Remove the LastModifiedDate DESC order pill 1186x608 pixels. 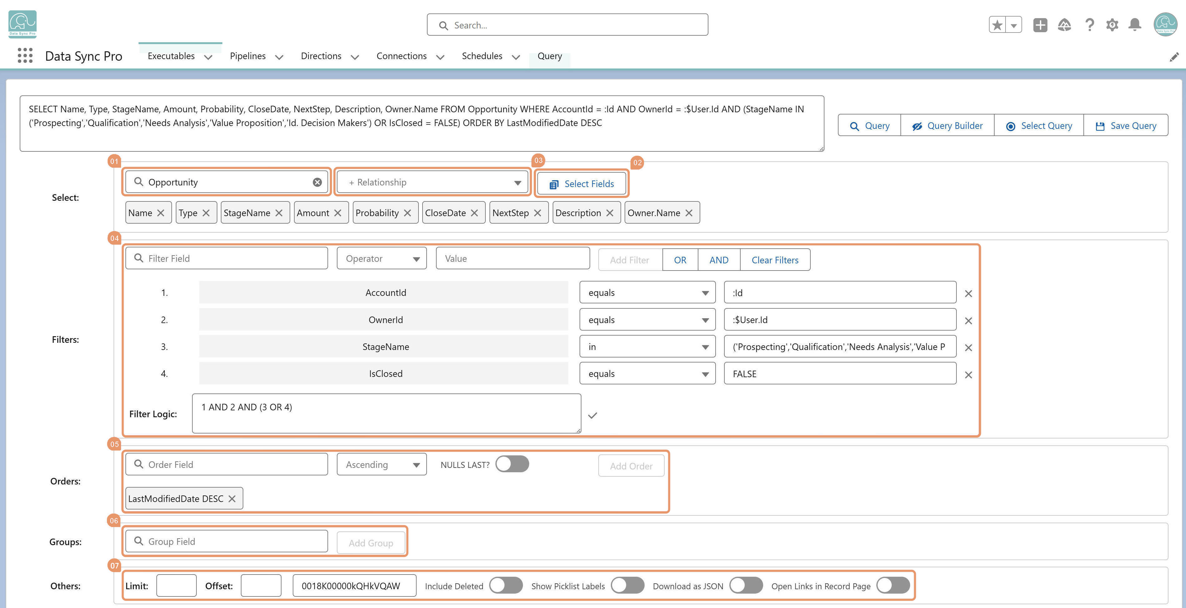[232, 499]
